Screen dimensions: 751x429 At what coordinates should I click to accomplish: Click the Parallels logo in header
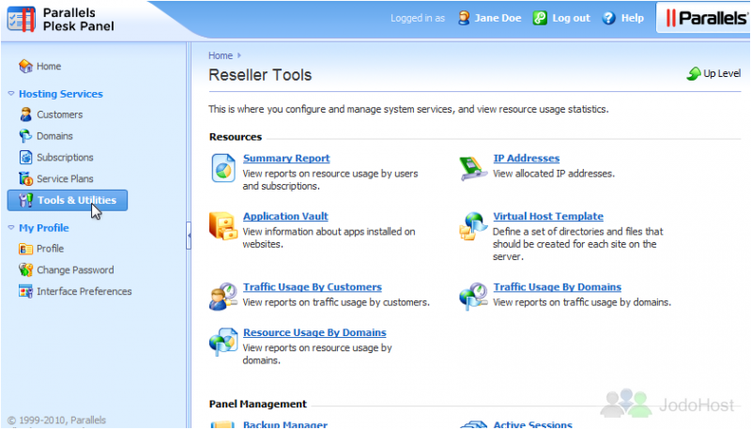[703, 18]
